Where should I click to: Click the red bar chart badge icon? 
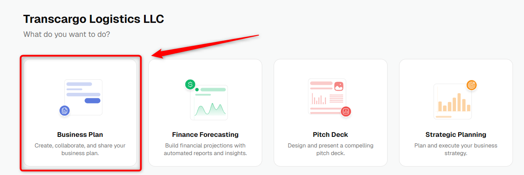(x=346, y=111)
